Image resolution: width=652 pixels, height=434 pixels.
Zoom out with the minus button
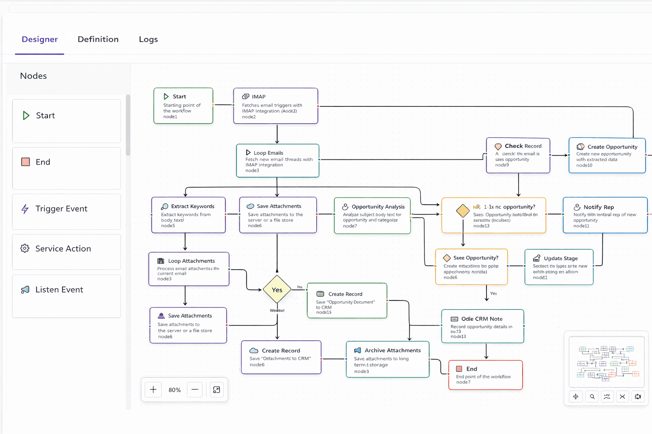(195, 389)
